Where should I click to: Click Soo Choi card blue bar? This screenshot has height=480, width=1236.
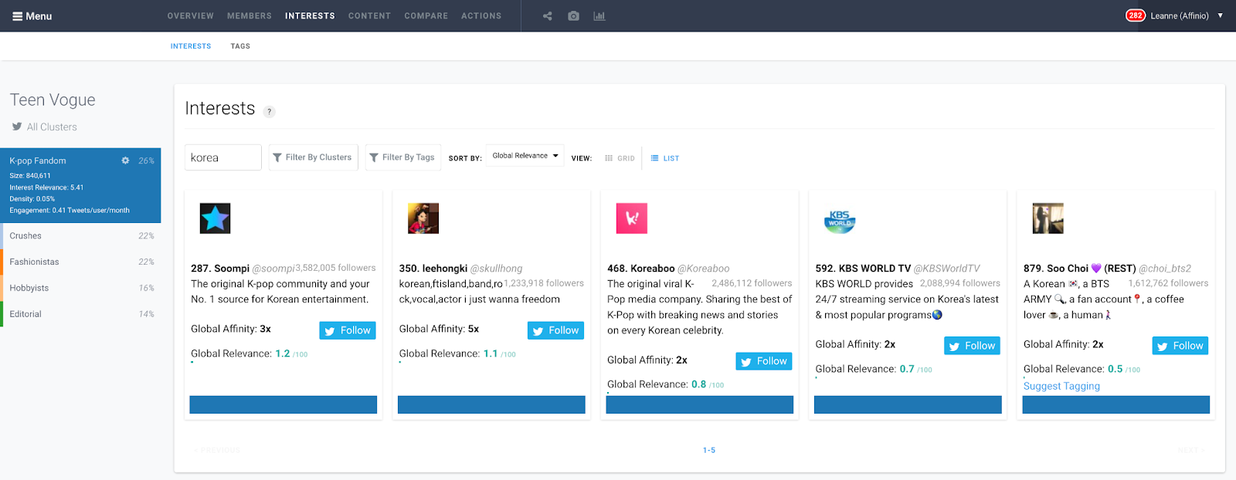[x=1116, y=404]
